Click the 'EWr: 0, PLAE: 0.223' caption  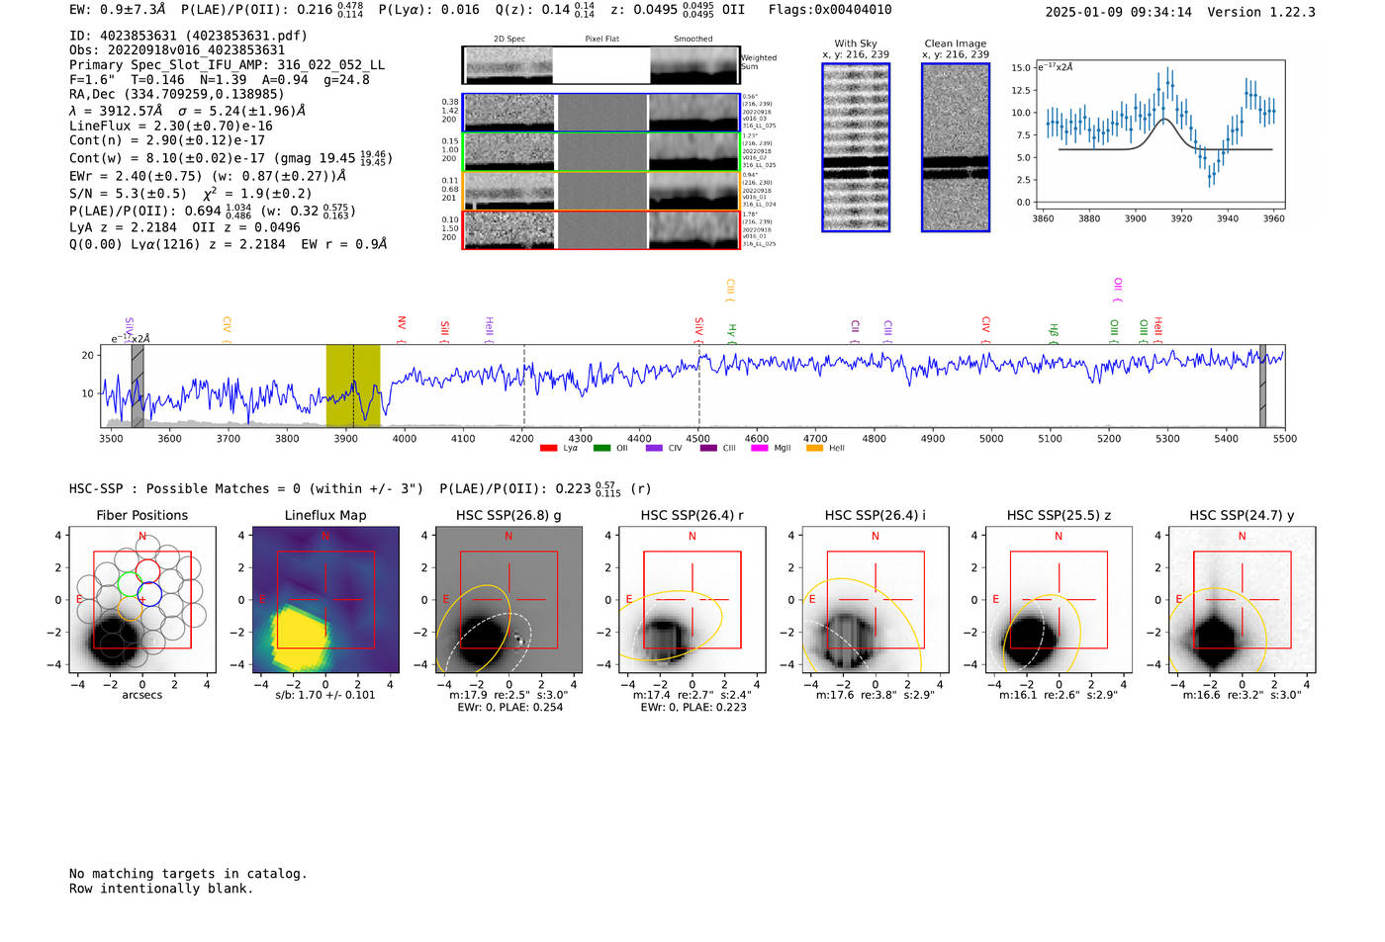click(x=693, y=708)
